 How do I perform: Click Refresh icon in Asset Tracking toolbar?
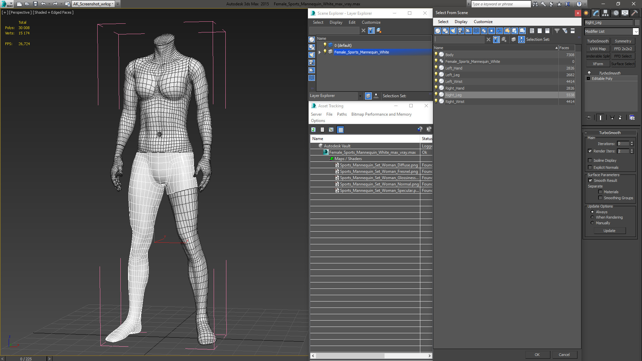(x=313, y=130)
